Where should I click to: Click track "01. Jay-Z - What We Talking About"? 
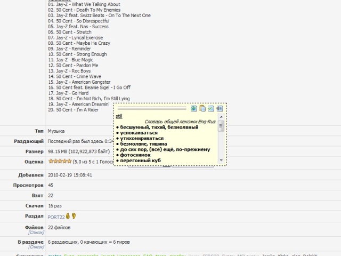tap(84, 4)
